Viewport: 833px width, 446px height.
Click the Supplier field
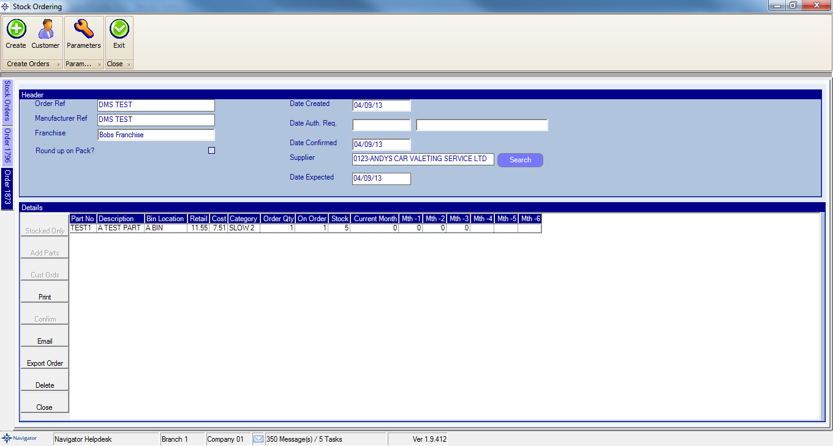tap(423, 159)
